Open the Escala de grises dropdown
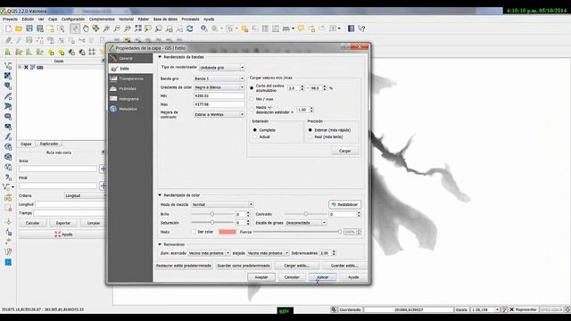 click(305, 223)
